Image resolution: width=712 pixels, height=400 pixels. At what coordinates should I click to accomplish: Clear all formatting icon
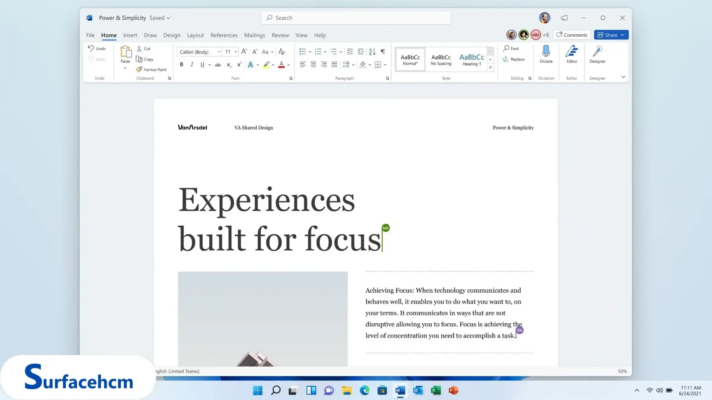[x=281, y=52]
